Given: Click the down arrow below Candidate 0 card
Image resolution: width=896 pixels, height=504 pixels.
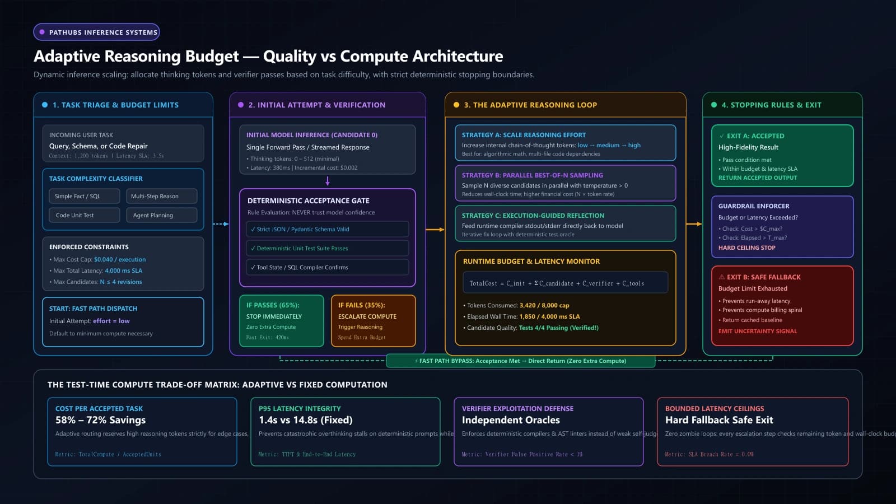Looking at the screenshot, I should (x=328, y=181).
